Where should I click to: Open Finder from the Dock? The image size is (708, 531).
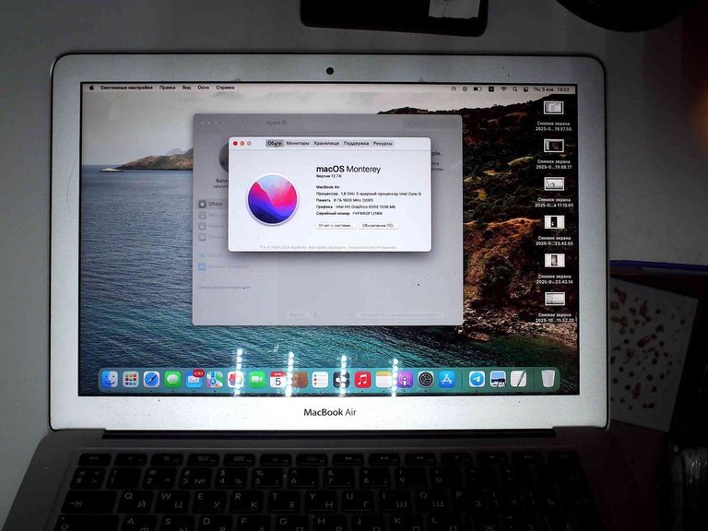[x=110, y=379]
